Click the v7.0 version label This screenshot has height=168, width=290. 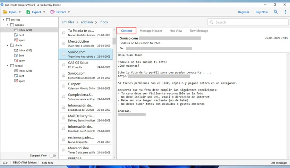pyautogui.click(x=5, y=163)
